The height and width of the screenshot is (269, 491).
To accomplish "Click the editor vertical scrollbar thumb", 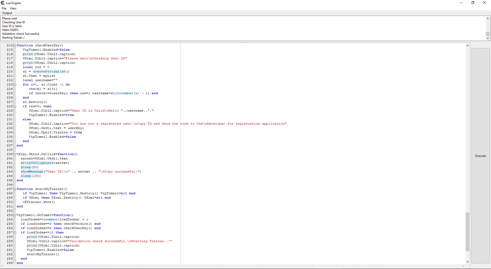I will [x=467, y=232].
